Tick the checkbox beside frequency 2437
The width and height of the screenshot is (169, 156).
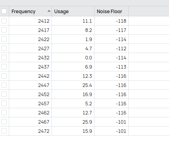[4, 67]
